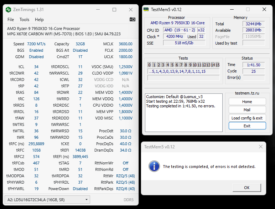Click the CLDO VDDP value 1,0981V
This screenshot has height=209, width=275.
click(x=125, y=73)
